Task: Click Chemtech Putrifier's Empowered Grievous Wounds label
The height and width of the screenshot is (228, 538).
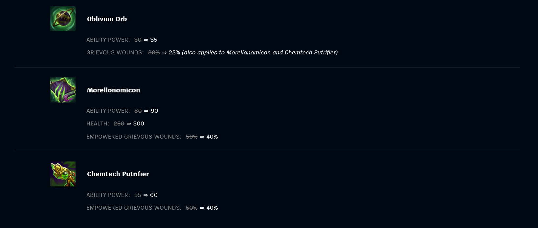Action: click(134, 208)
